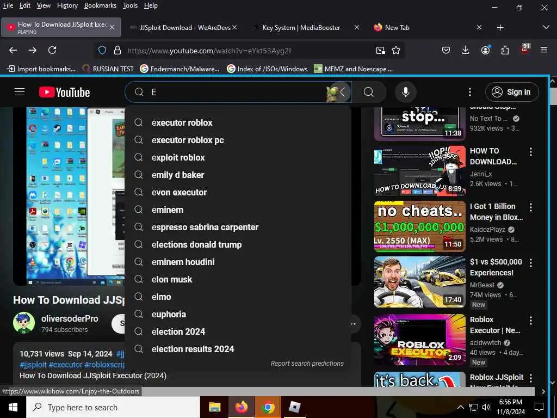
Task: Open the Bookmarks menu
Action: 100,5
